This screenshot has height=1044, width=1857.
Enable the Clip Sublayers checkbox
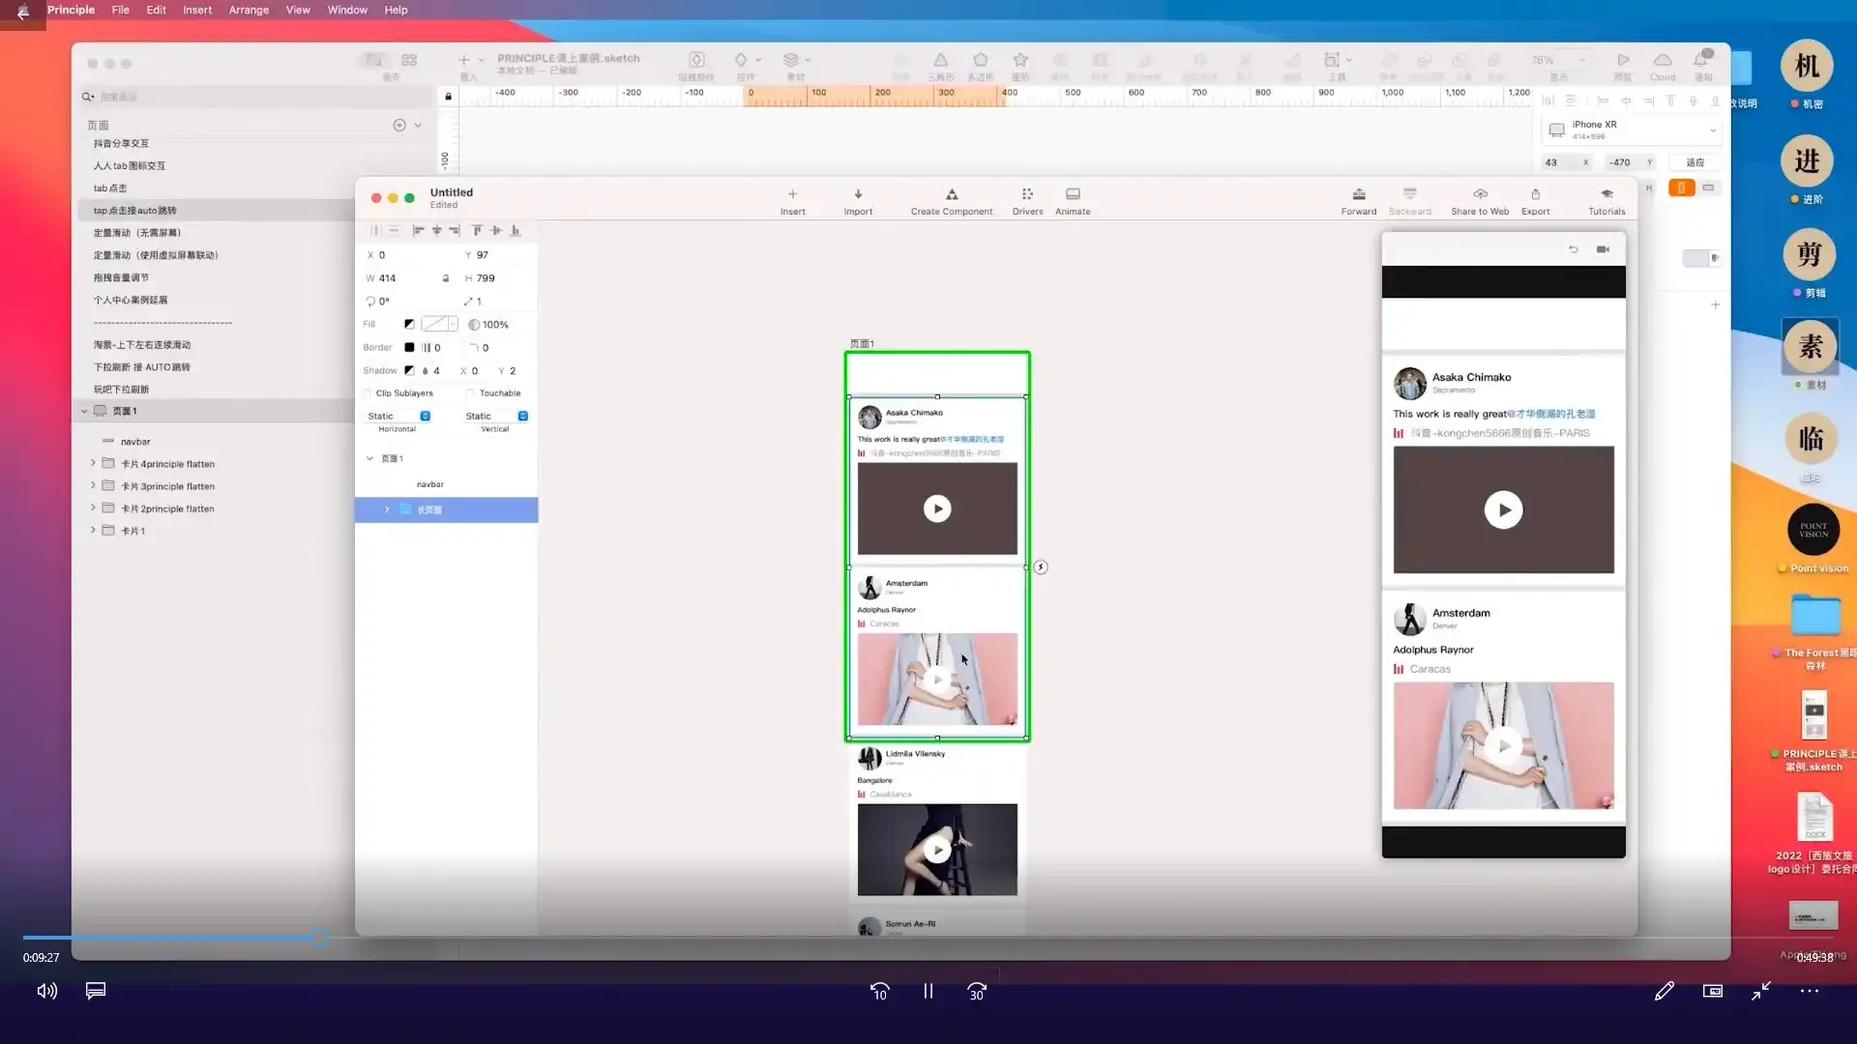(x=368, y=393)
